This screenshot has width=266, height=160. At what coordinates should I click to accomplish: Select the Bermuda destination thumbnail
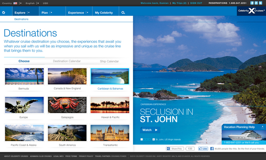tap(24, 76)
